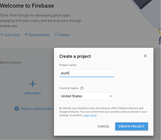Click the Country/region help question icon

pos(82,88)
